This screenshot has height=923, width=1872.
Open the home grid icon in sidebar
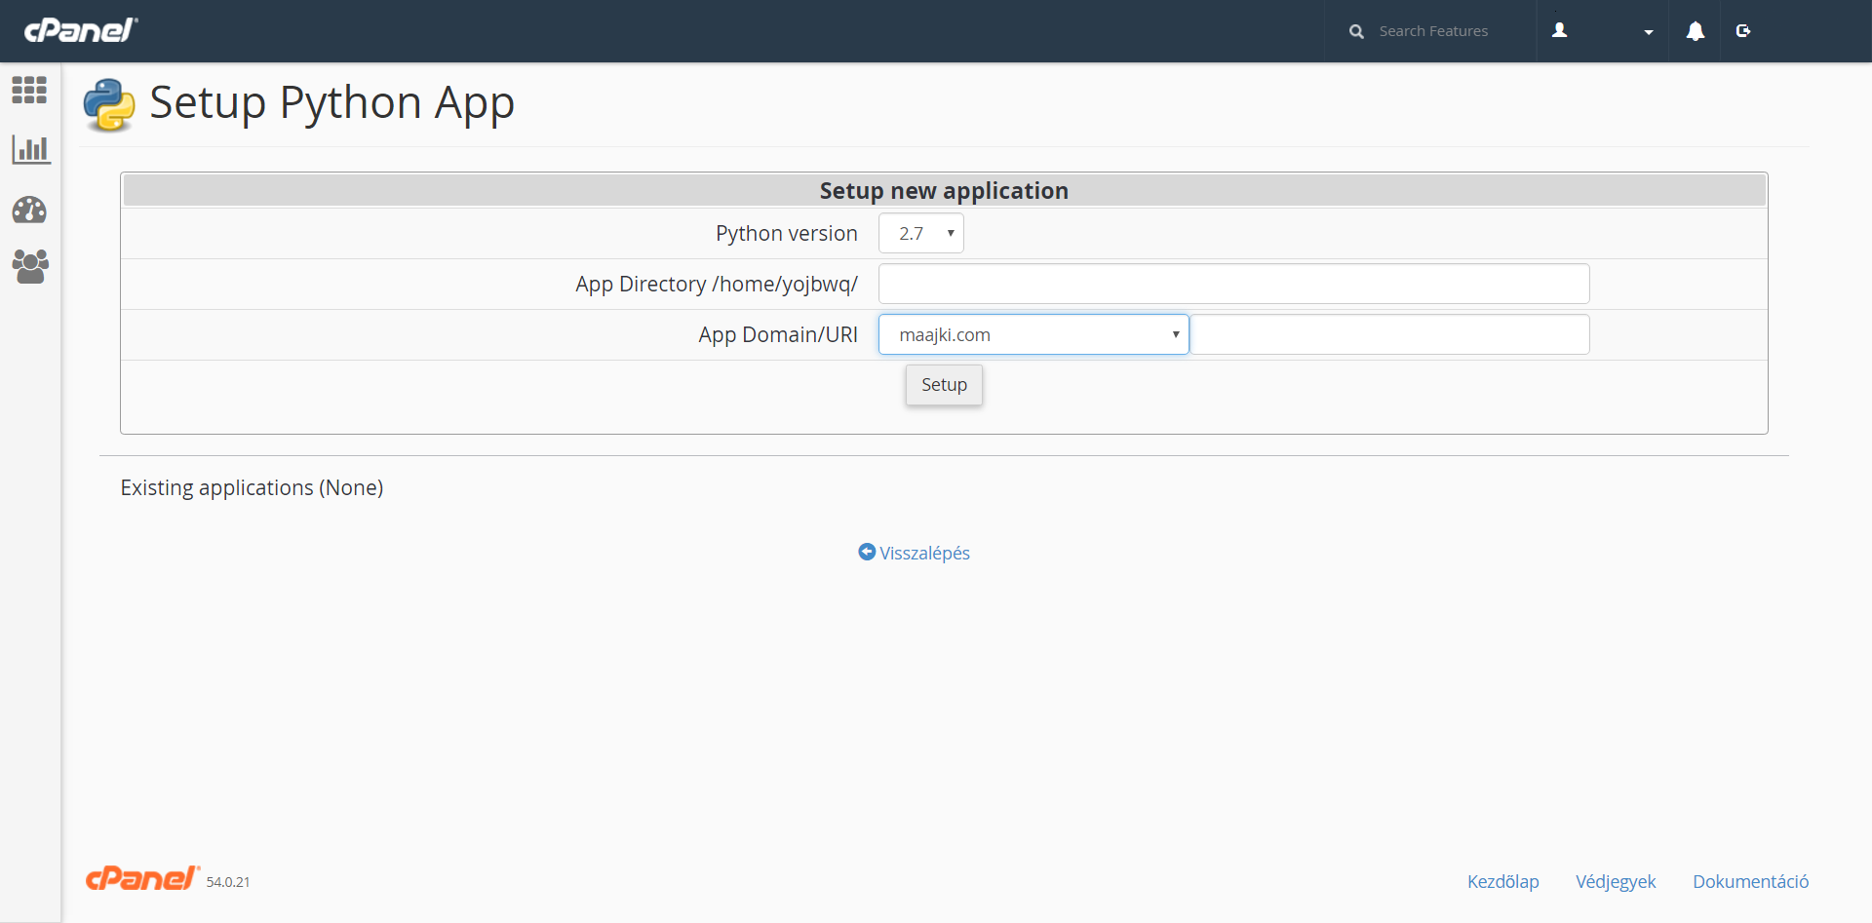[29, 90]
